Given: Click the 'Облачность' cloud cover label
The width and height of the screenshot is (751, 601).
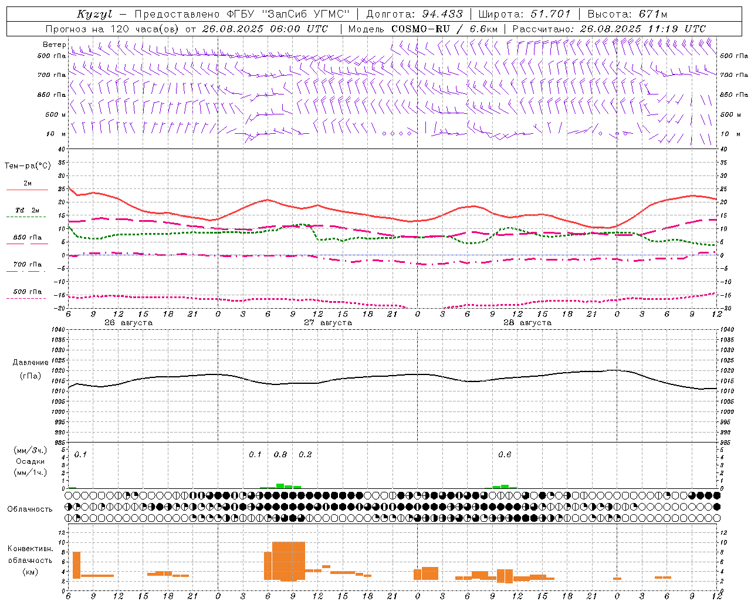Looking at the screenshot, I should 30,509.
